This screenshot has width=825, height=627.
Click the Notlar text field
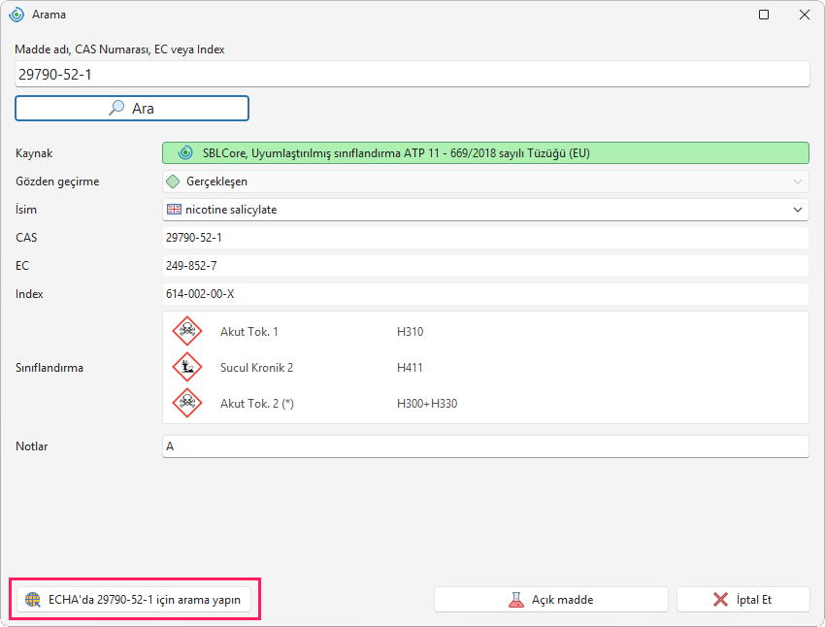(485, 446)
